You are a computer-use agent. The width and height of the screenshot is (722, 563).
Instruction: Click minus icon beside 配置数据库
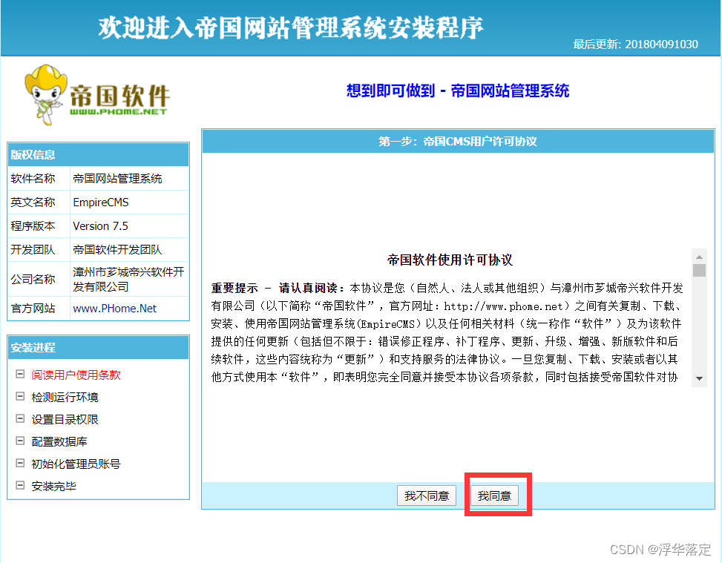coord(20,441)
